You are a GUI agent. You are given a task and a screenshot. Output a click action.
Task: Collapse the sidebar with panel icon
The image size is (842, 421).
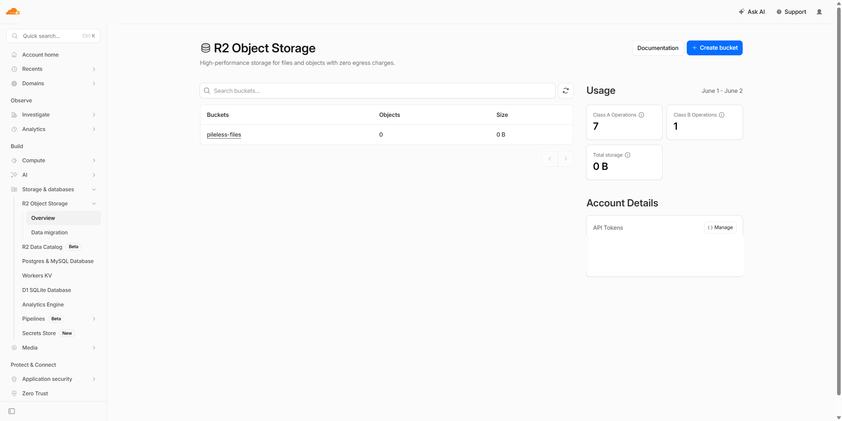(12, 411)
